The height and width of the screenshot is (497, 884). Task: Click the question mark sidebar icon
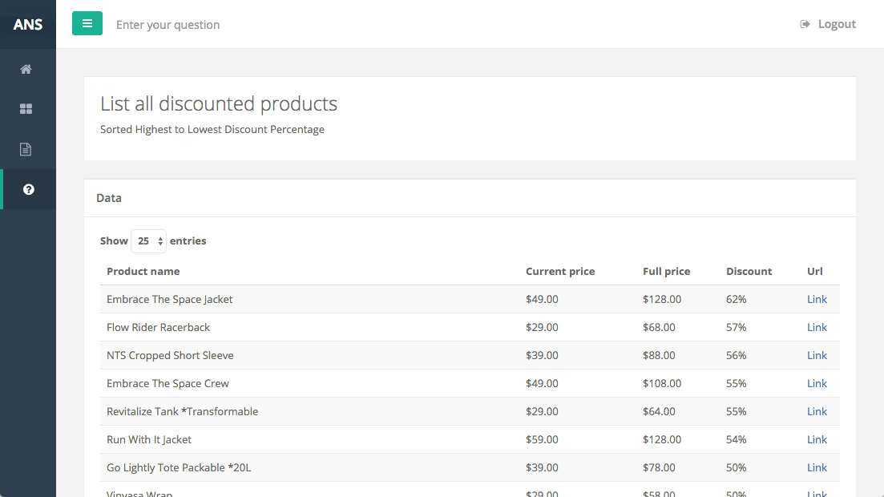pyautogui.click(x=28, y=189)
